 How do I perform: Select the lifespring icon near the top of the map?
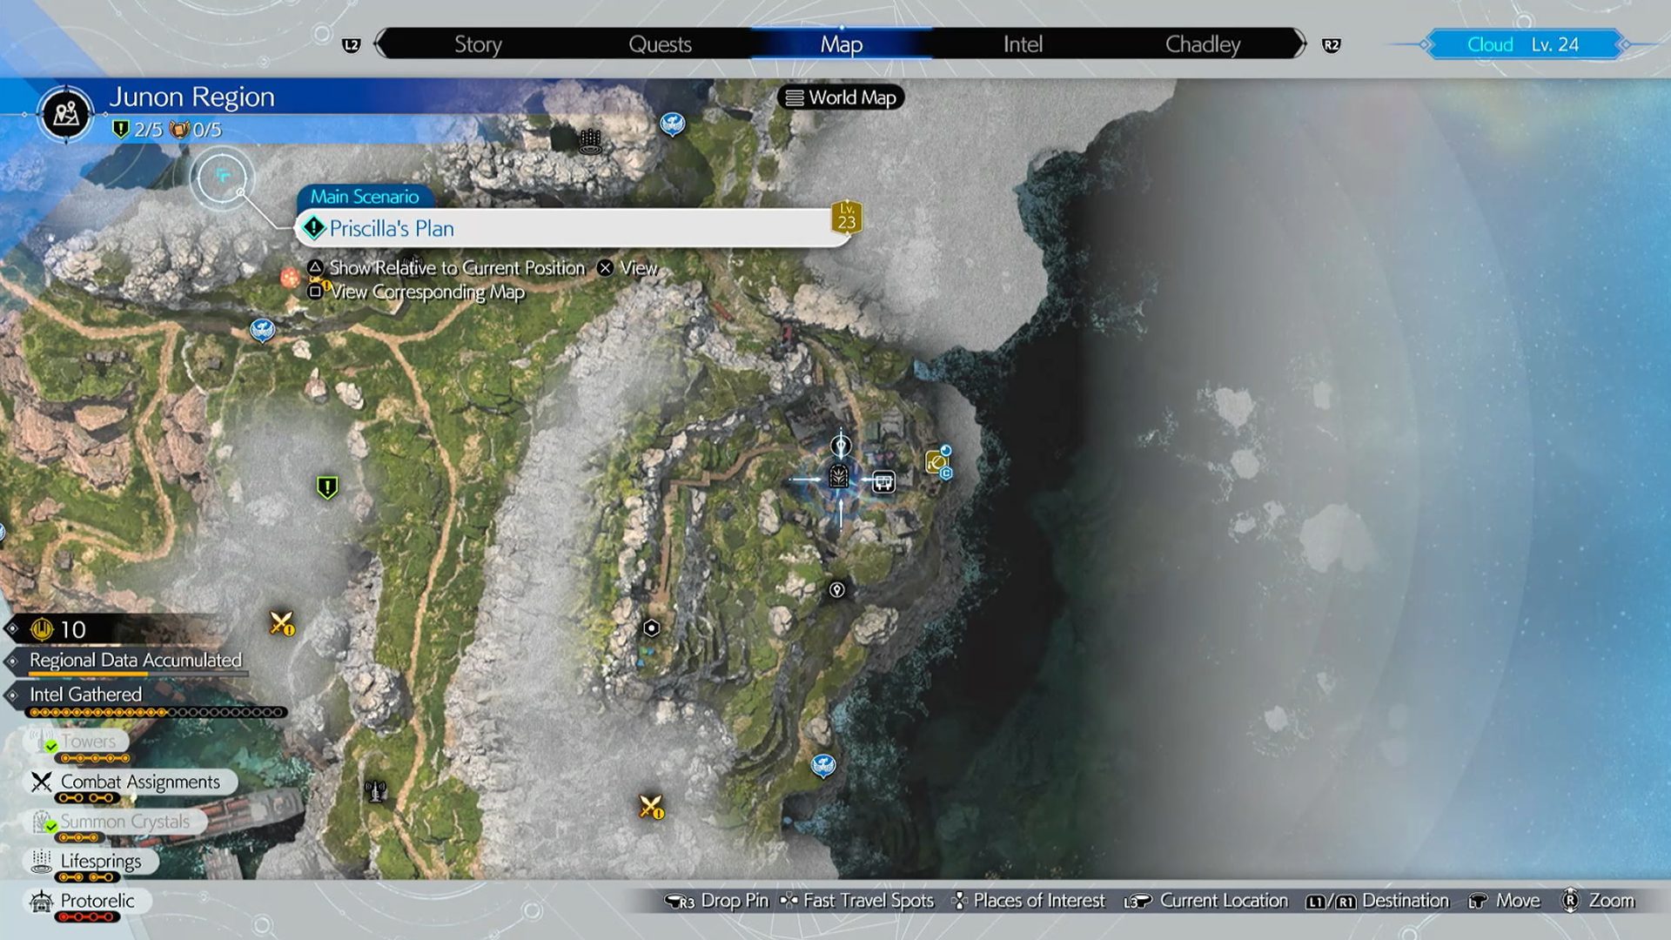[591, 141]
